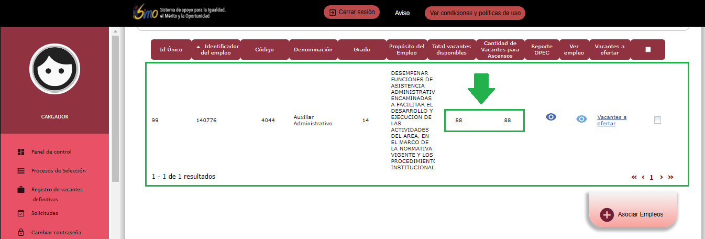Image resolution: width=705 pixels, height=239 pixels.
Task: Check the box for job row 140776
Action: click(x=657, y=120)
